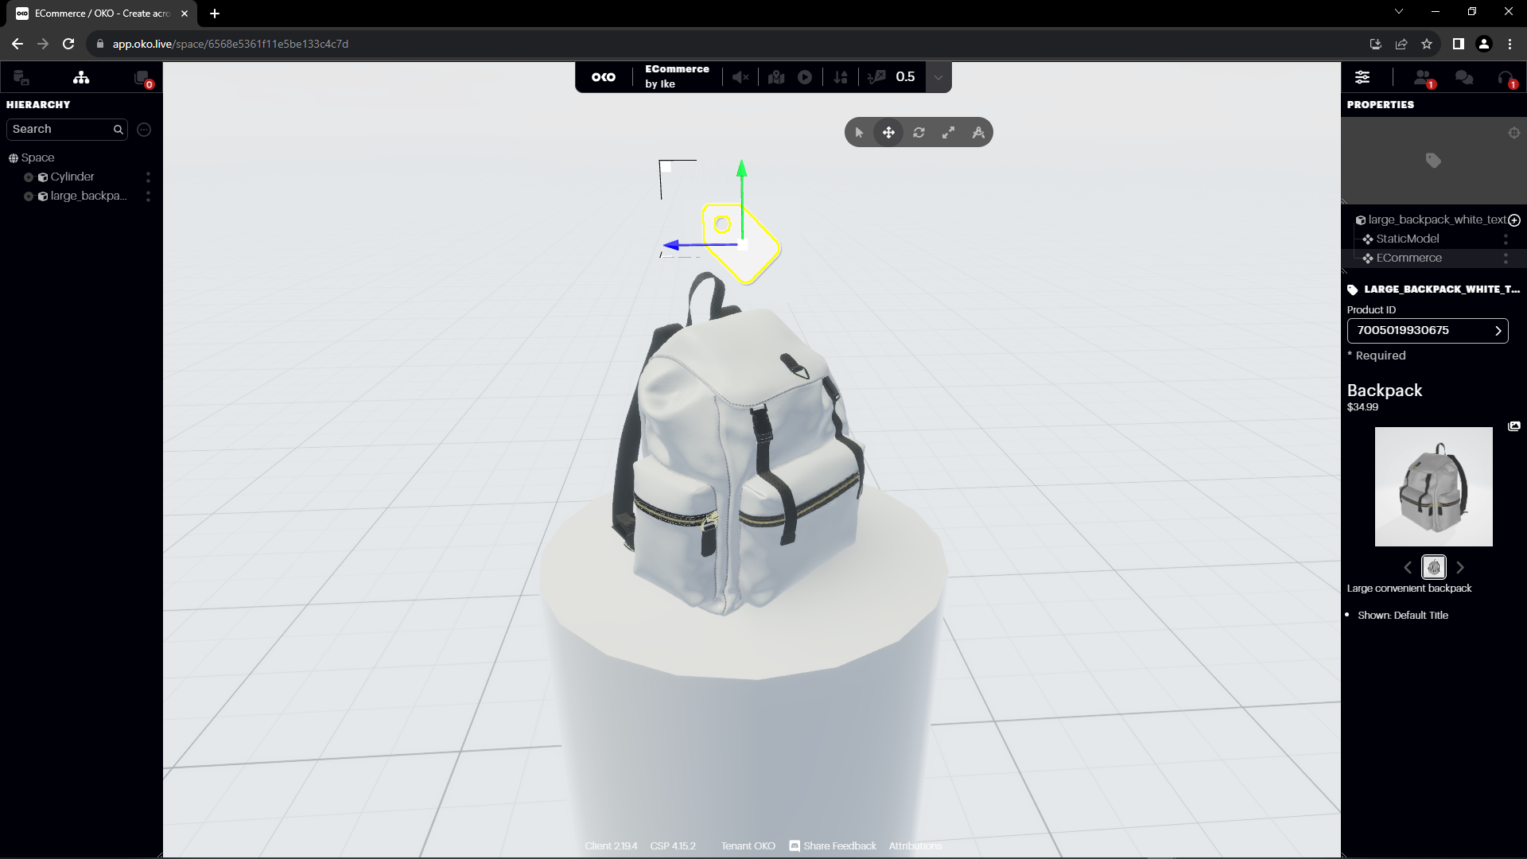
Task: Expand the top toolbar chevron dropdown
Action: 938,77
